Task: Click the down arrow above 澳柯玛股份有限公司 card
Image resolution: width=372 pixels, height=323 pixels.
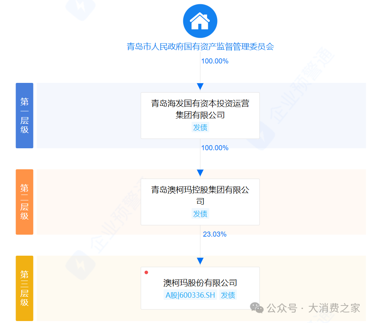Action: click(200, 261)
